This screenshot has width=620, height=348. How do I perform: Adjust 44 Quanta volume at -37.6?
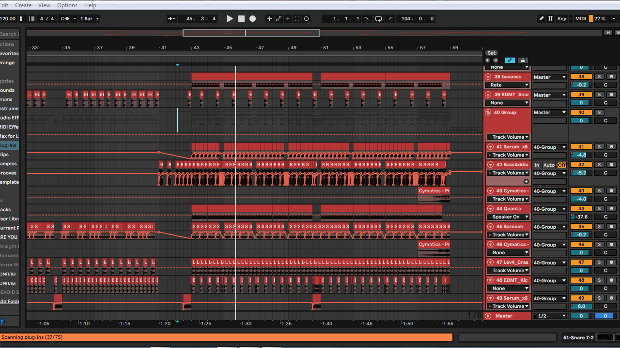(581, 217)
